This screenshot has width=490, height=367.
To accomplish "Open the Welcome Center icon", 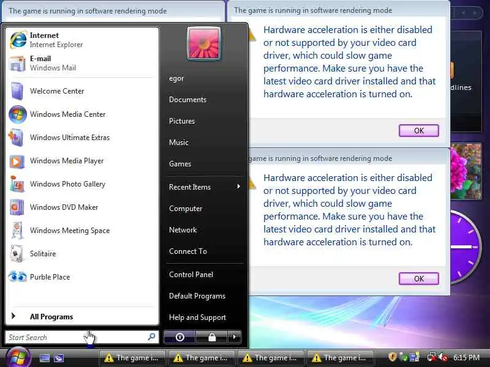I will pos(17,91).
